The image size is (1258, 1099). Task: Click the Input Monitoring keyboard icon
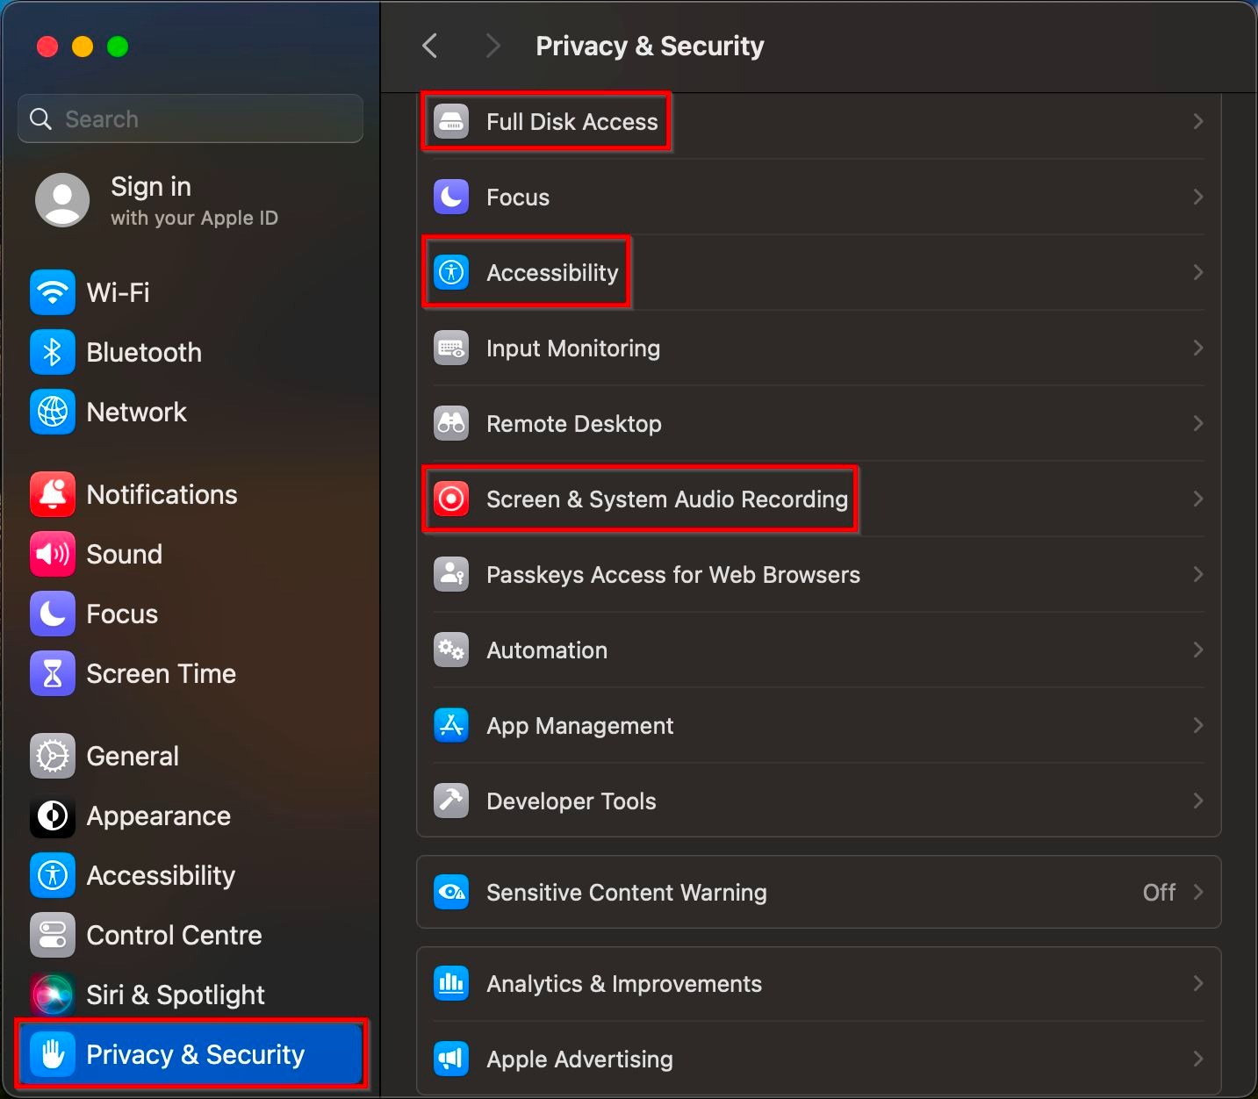pyautogui.click(x=451, y=348)
